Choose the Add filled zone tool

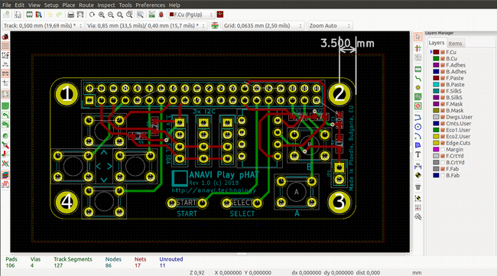pyautogui.click(x=418, y=96)
